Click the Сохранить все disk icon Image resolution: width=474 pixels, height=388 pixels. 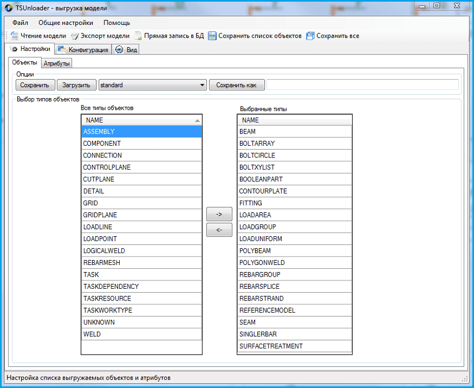coord(310,36)
